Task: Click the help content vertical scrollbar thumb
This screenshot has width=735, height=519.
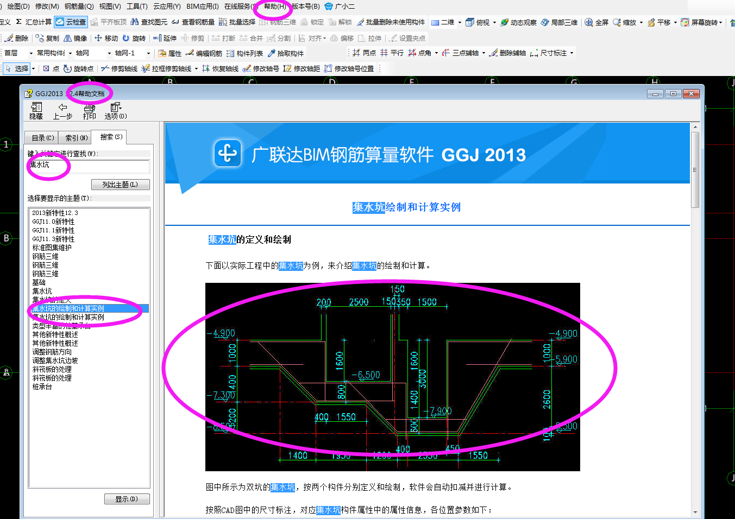Action: 695,170
